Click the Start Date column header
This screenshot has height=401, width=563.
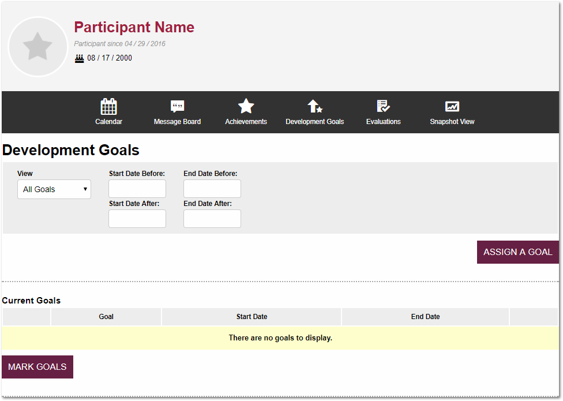252,317
